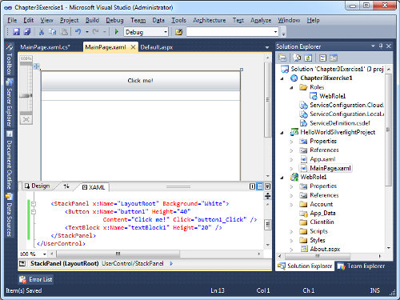Open the Server Explorer side tab

(10, 102)
